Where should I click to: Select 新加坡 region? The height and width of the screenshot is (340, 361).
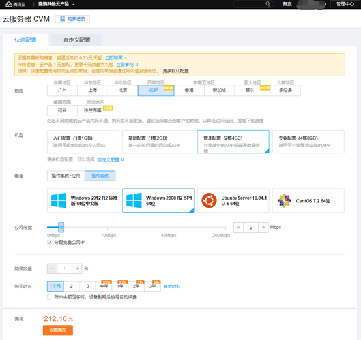(220, 90)
